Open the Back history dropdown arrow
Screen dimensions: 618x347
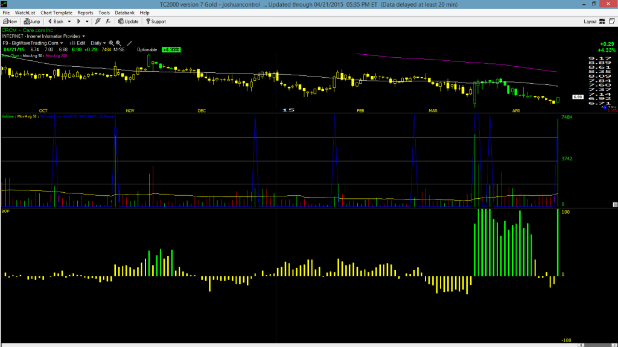pos(69,22)
